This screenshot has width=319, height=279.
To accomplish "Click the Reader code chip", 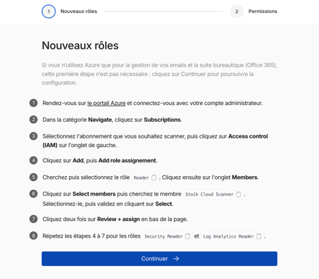I will pos(145,178).
